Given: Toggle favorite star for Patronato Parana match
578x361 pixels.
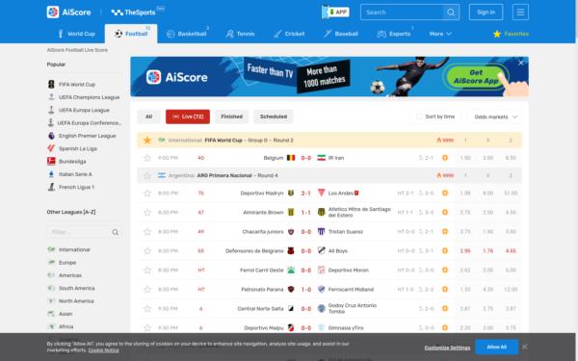Looking at the screenshot, I should click(x=147, y=290).
